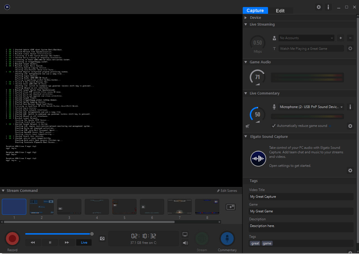
Task: Select the Capture tab
Action: click(x=255, y=11)
